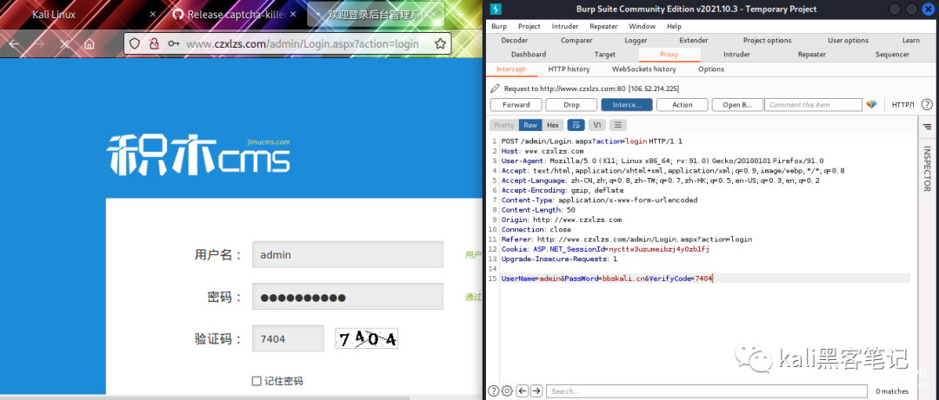The height and width of the screenshot is (400, 939).
Task: Click the browser back arrow
Action: pyautogui.click(x=14, y=43)
